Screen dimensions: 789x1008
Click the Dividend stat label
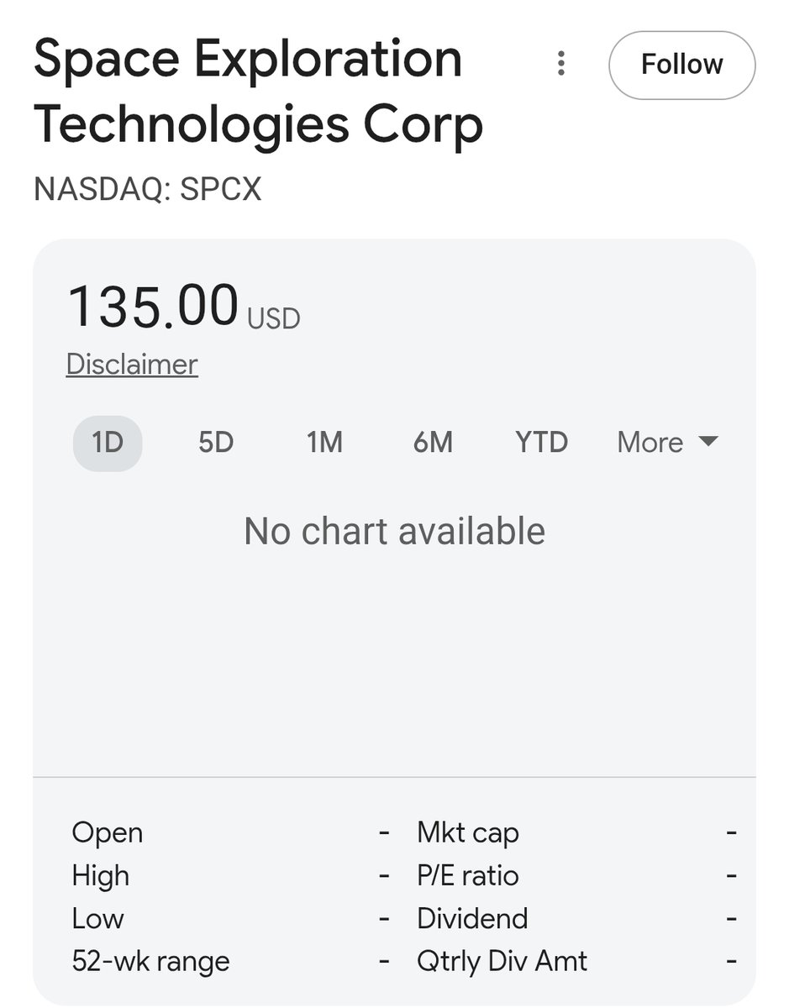tap(472, 918)
